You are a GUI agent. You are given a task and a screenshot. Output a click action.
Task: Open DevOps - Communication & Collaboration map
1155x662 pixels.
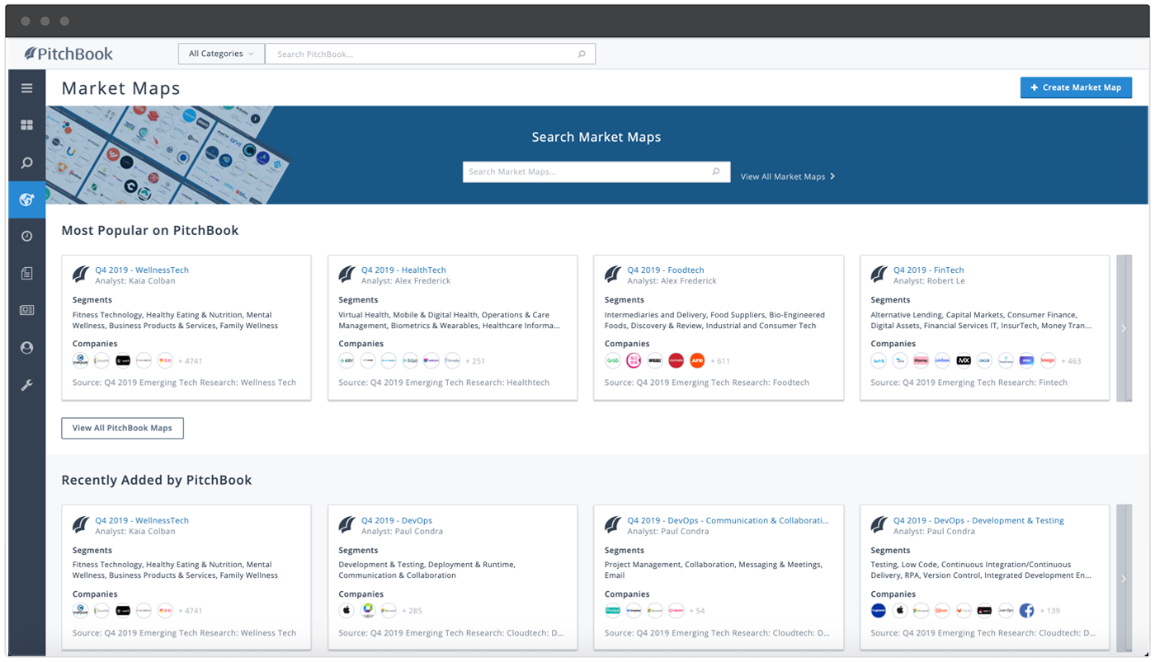(x=728, y=520)
